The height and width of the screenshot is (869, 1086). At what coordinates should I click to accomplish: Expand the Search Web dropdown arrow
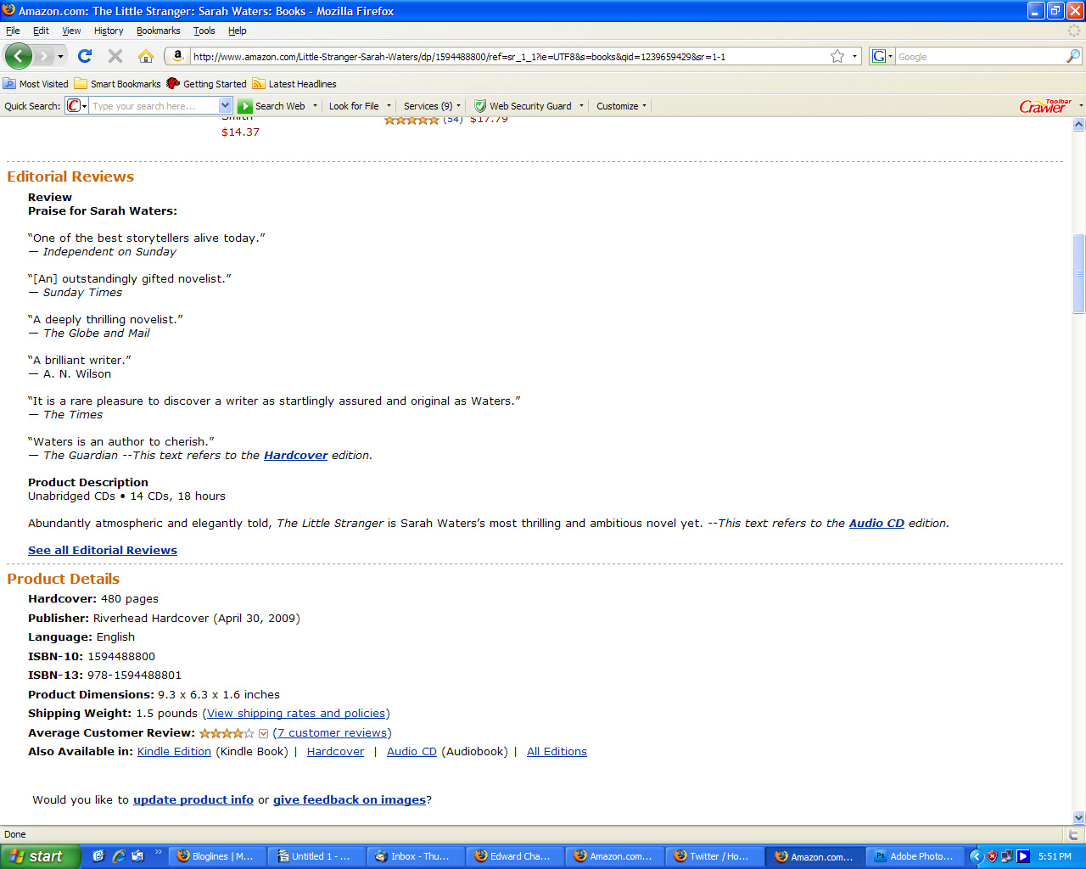click(x=315, y=106)
